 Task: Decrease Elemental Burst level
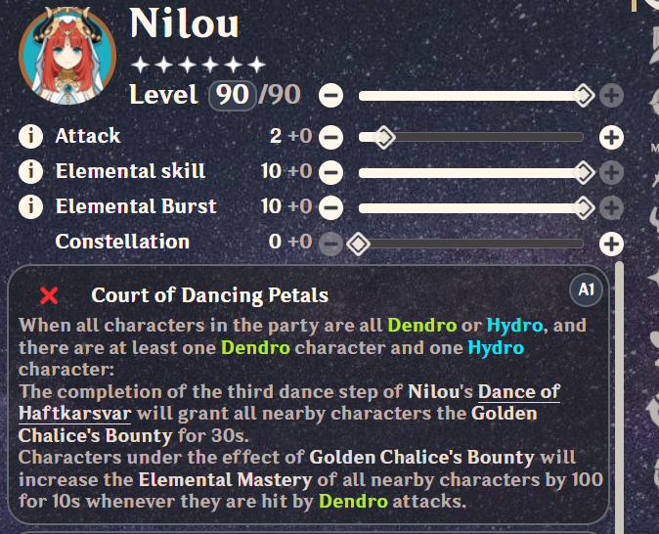point(331,207)
